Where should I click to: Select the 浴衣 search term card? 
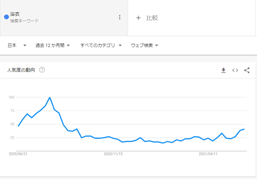(x=64, y=18)
